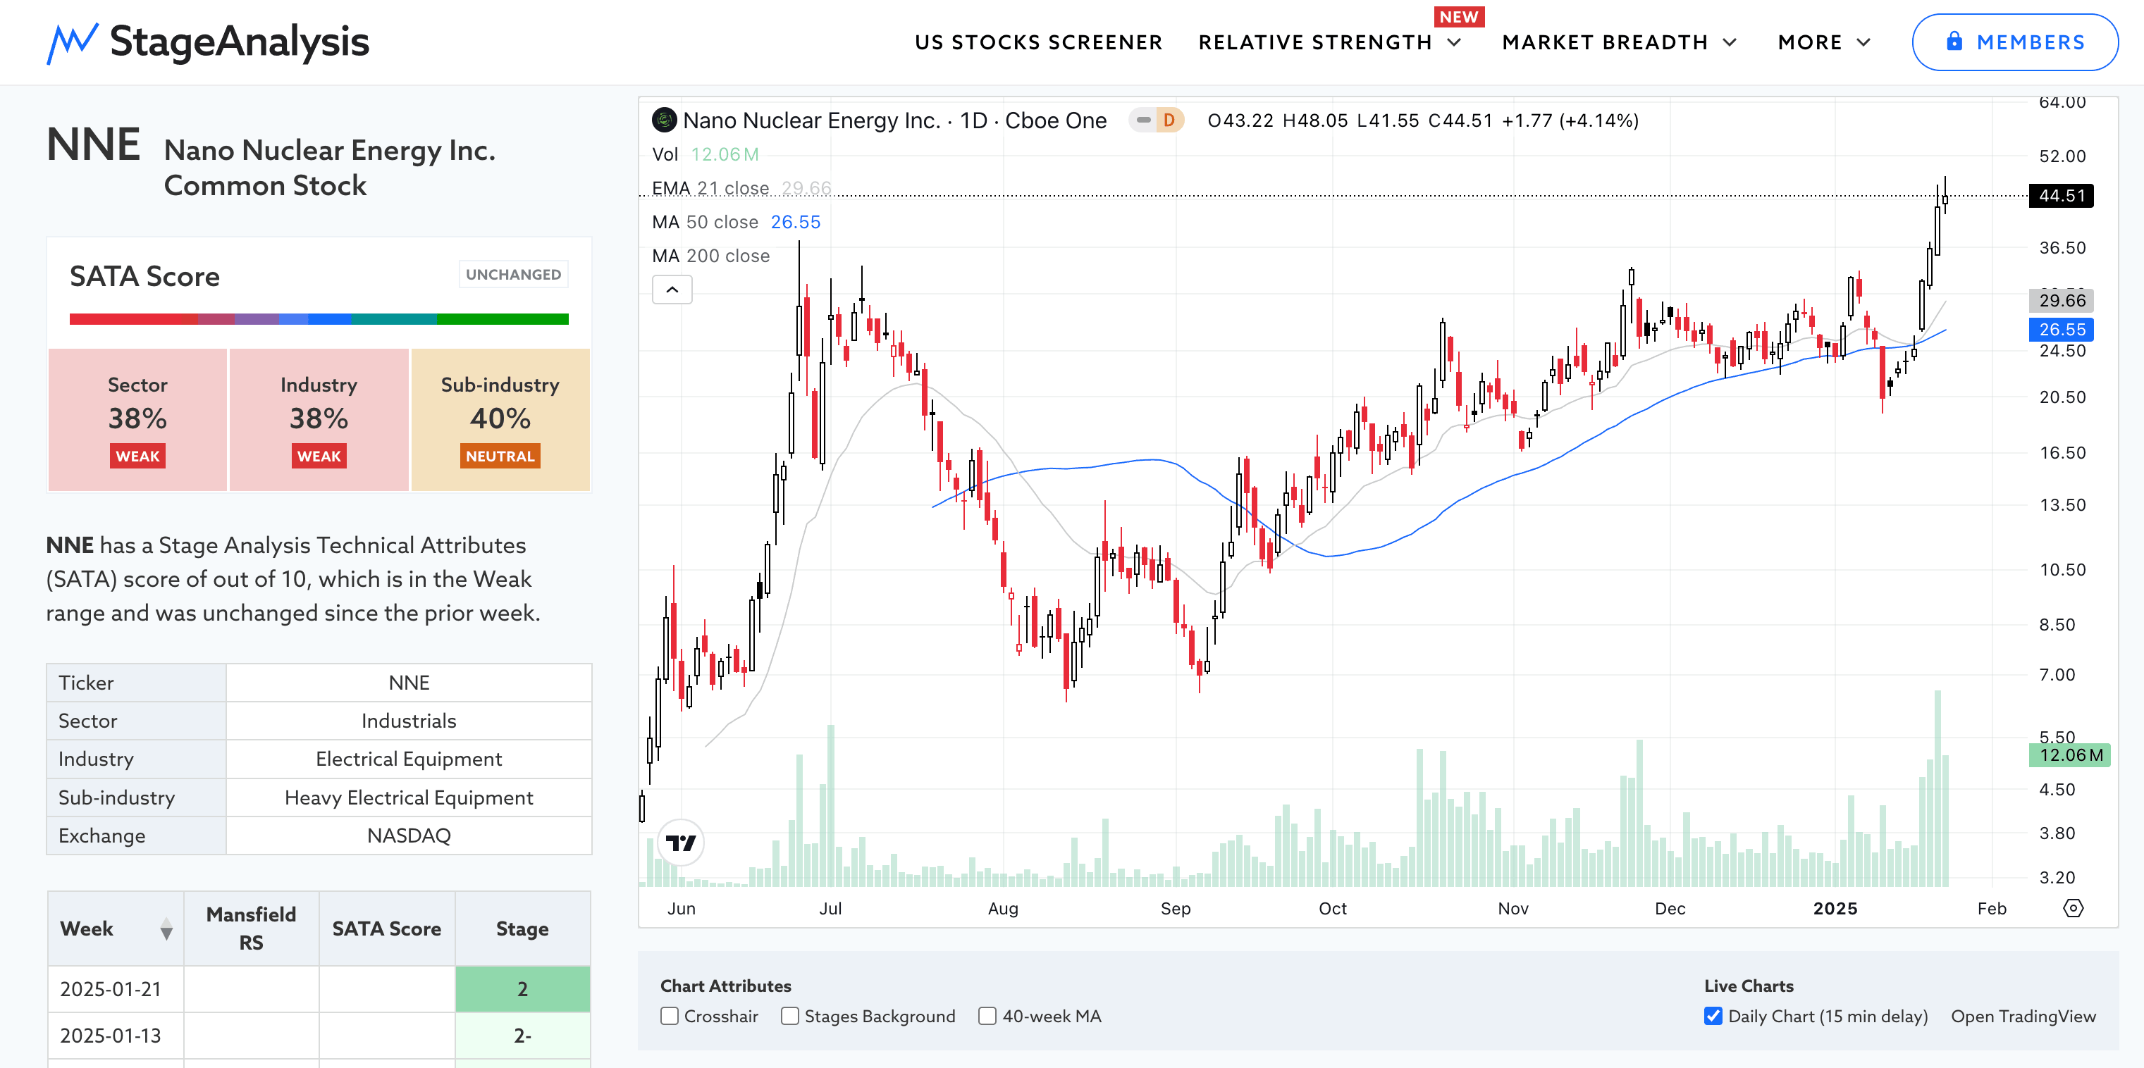Click the Oct label on time axis

[1333, 908]
